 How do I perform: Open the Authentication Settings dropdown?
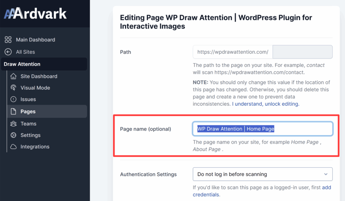262,174
